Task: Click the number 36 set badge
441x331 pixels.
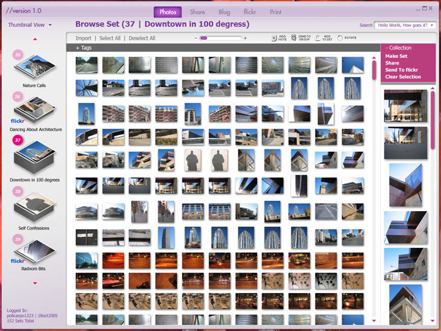Action: (x=17, y=96)
